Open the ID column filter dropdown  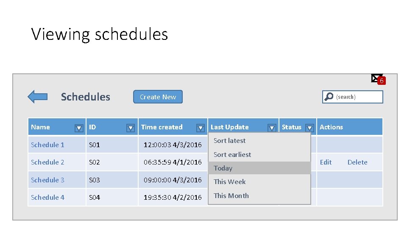131,128
